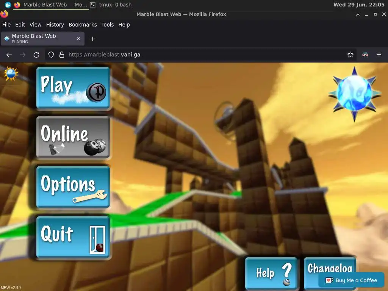Screen dimensions: 388x291
Task: Open the Firefox hamburger application menu
Action: pos(379,55)
